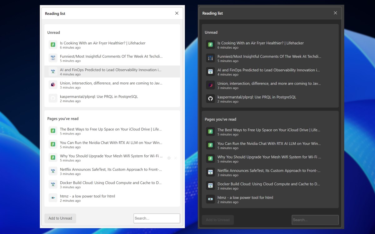Image resolution: width=375 pixels, height=234 pixels.
Task: Click the InfoQ icon beside Docker Build Cloud, dark panel
Action: [210, 186]
